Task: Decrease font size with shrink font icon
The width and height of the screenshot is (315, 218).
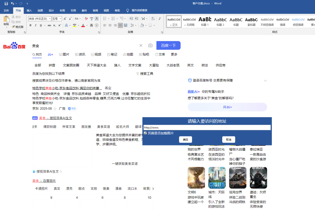Action: click(x=70, y=19)
